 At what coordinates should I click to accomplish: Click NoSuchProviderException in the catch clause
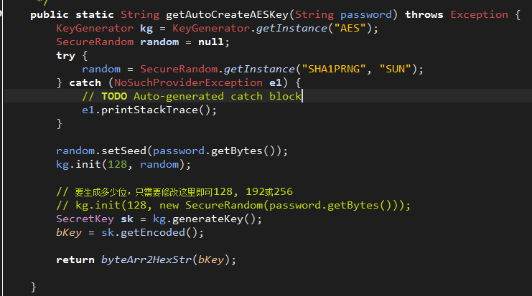point(188,82)
